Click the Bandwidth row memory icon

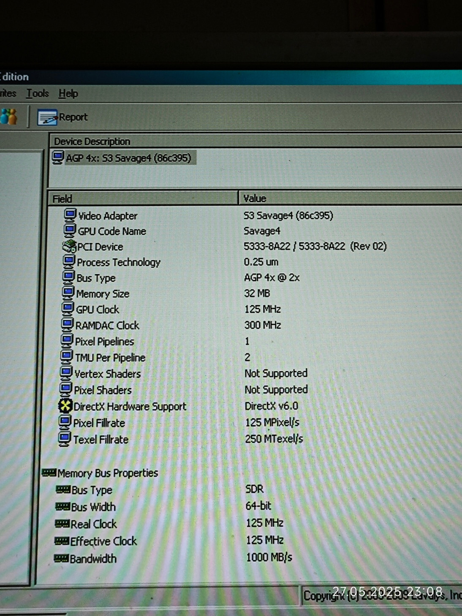click(x=61, y=559)
